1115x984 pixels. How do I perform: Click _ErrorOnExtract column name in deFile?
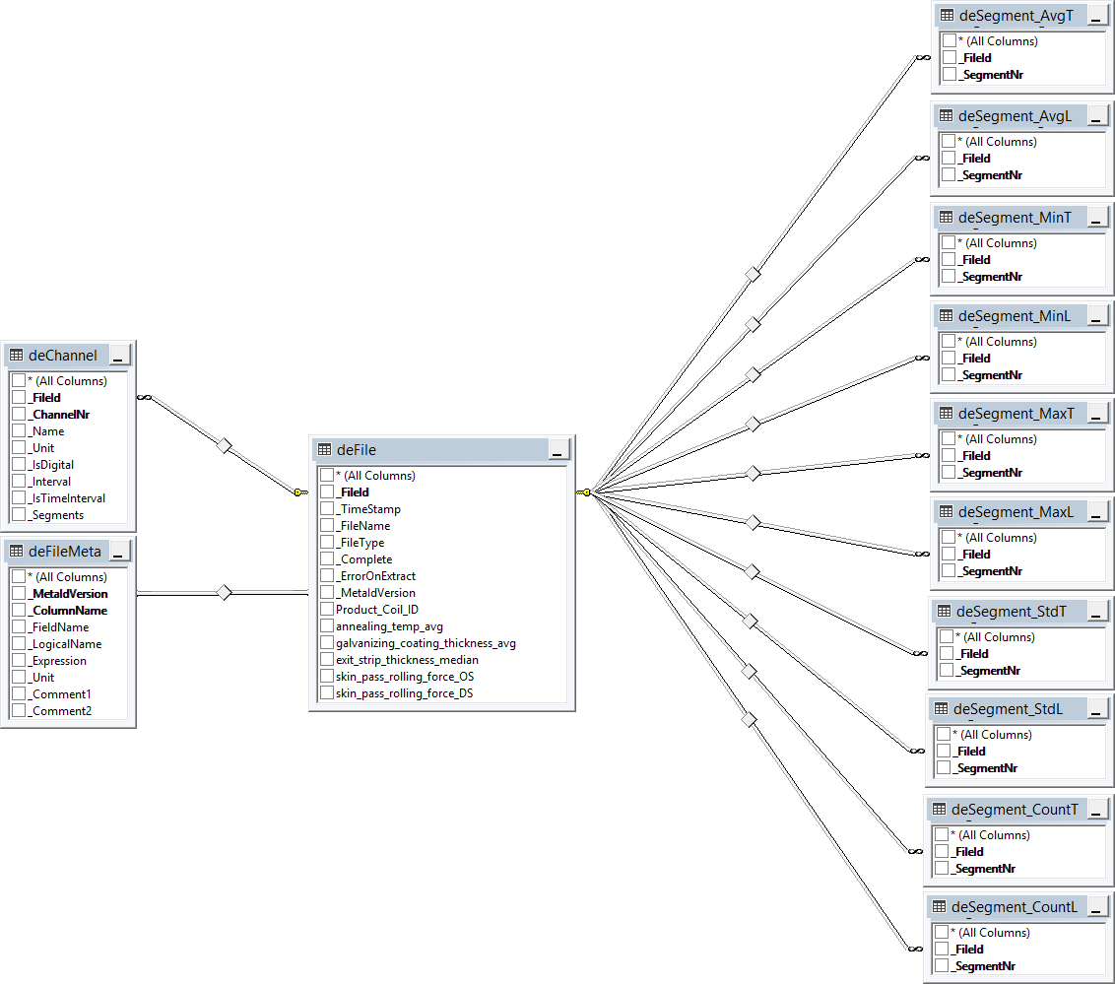(375, 576)
